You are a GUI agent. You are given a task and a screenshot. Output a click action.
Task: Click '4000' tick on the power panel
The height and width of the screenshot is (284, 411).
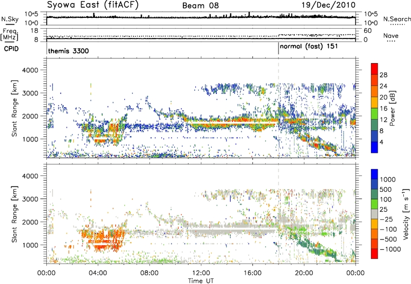(30, 70)
